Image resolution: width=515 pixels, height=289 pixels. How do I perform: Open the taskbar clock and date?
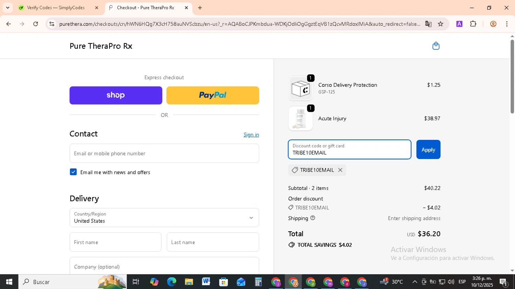482,282
